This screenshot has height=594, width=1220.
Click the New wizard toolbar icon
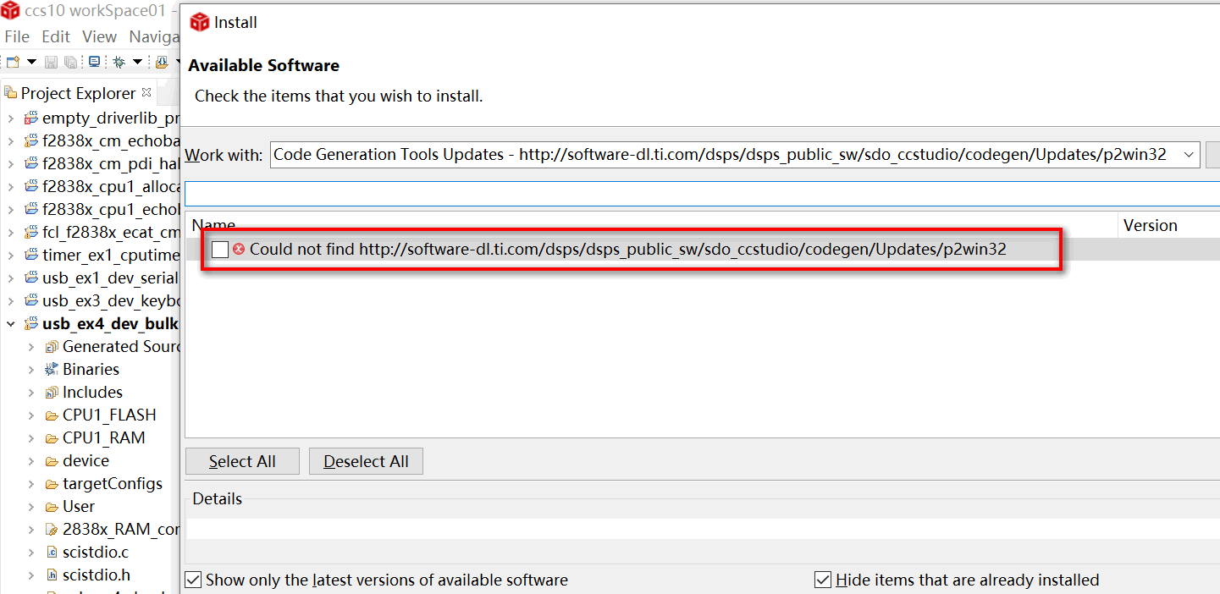(13, 62)
